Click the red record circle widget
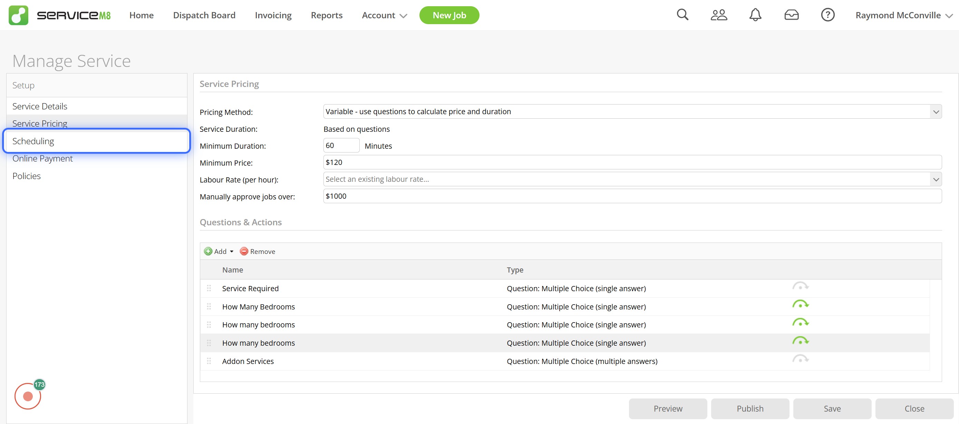This screenshot has height=424, width=959. [28, 396]
